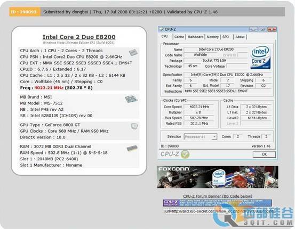Click the Code Name field showing Wolfdale
Viewport: 295px width, 229px height.
click(200, 55)
